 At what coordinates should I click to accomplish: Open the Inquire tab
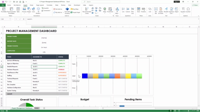(x=91, y=5)
